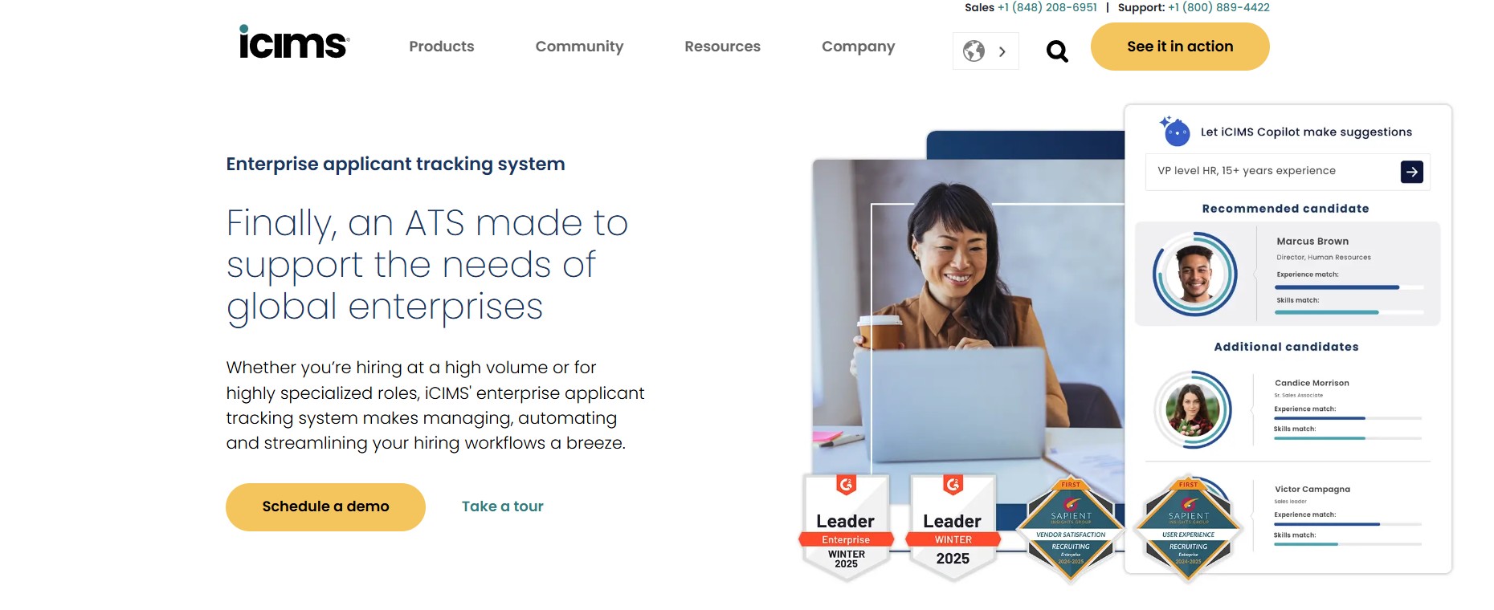Click the globe language icon
Screen dimensions: 1494x610
point(974,51)
